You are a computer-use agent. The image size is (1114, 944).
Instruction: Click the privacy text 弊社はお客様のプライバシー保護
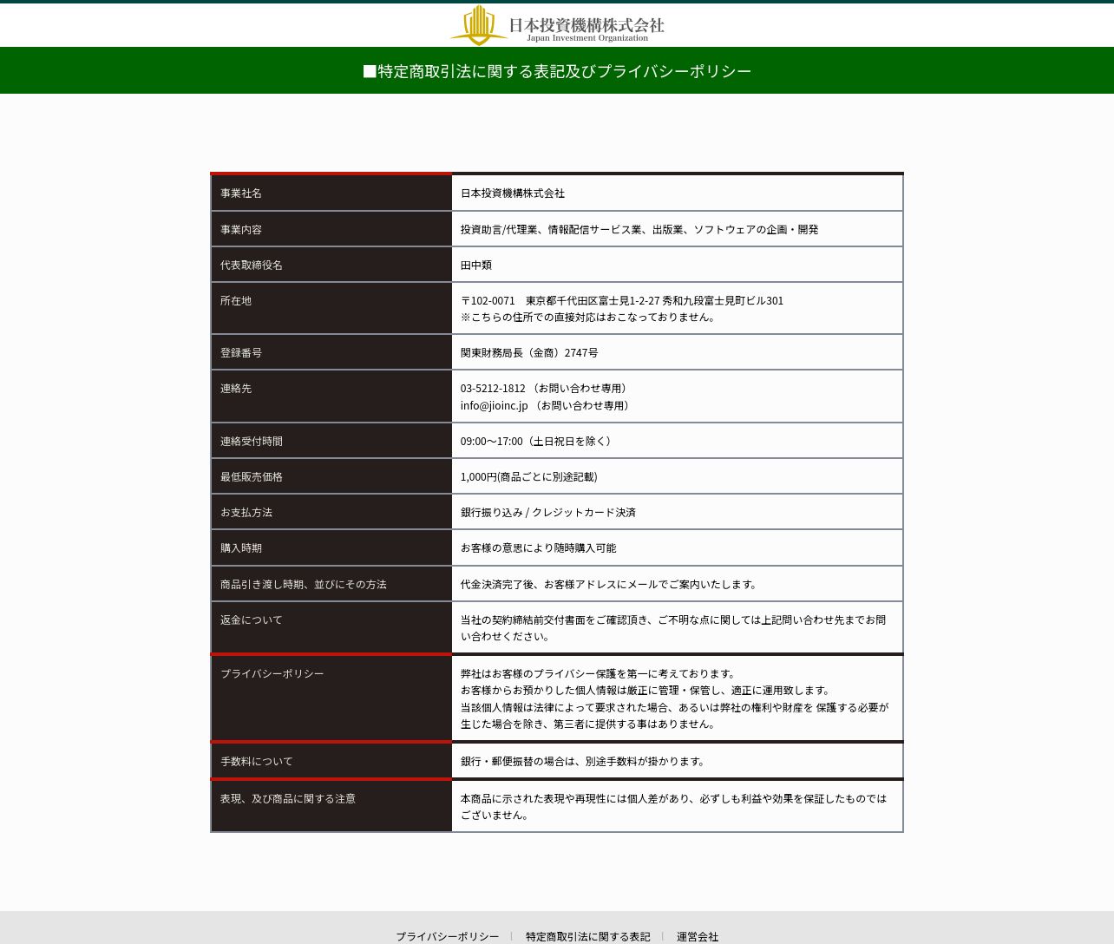600,674
